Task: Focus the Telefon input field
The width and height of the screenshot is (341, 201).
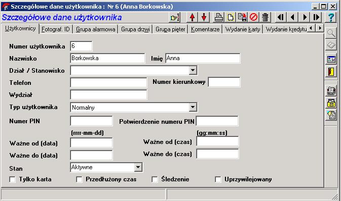Action: 108,83
